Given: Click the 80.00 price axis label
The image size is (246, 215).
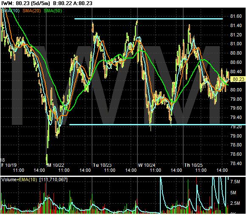Looking at the screenshot, I should 236,90.
